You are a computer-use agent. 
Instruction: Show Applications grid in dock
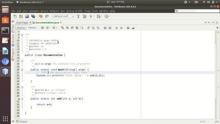(5, 119)
